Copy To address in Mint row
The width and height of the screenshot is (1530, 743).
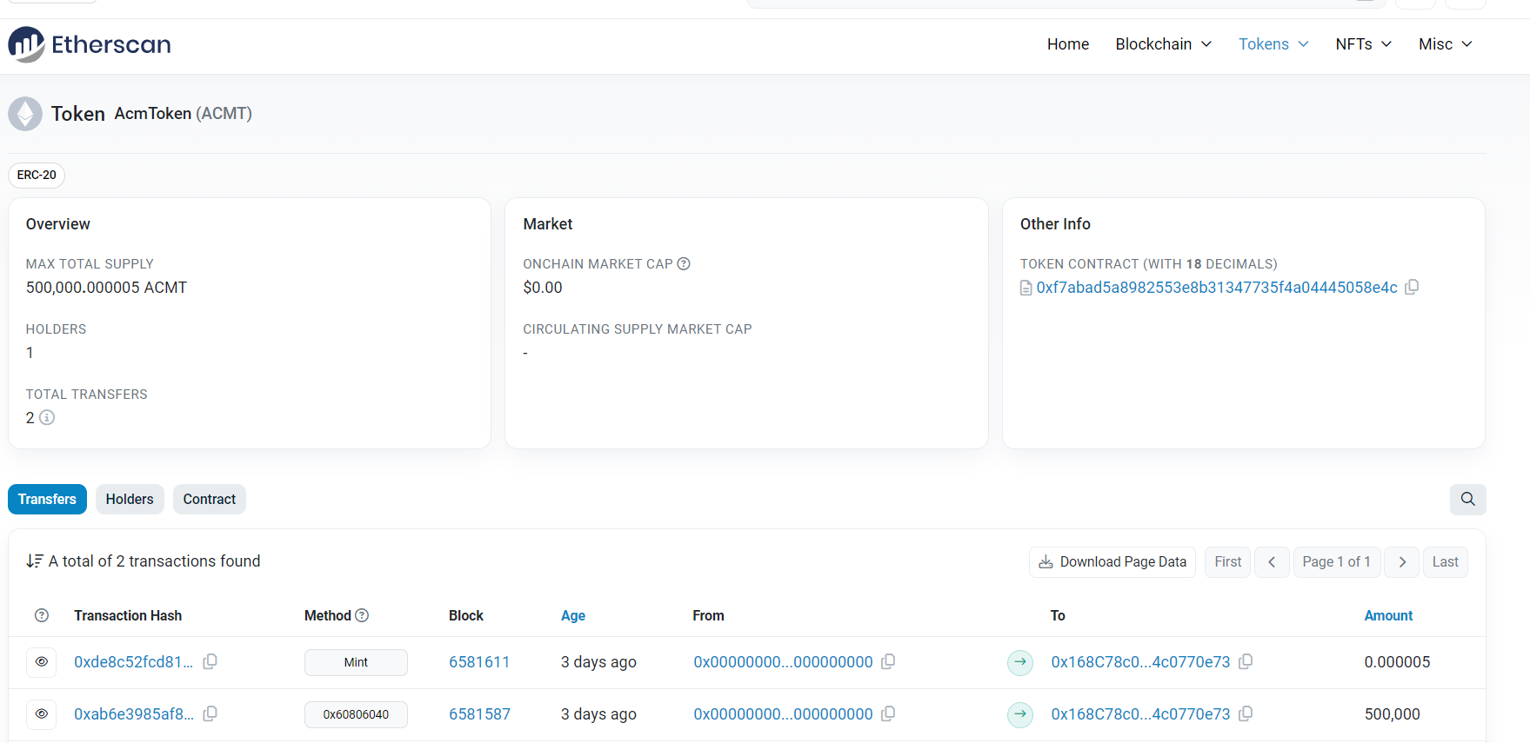[1246, 662]
